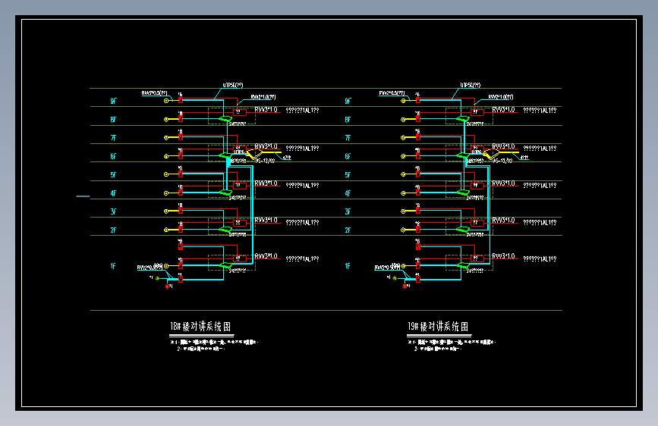The width and height of the screenshot is (658, 426).
Task: Click the 1F floor label in 18# diagram
Action: (x=113, y=266)
